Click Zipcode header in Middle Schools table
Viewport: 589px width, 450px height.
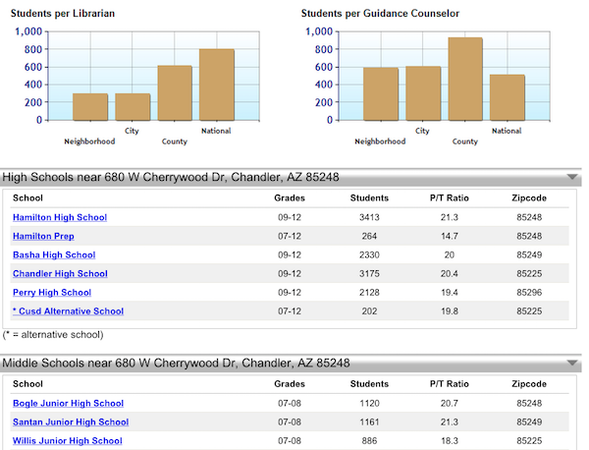529,384
